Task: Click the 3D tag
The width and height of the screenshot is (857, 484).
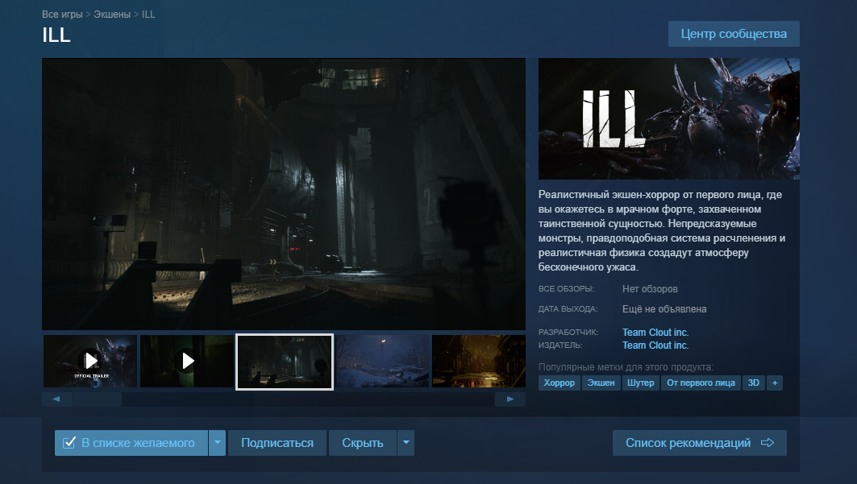Action: pyautogui.click(x=754, y=383)
